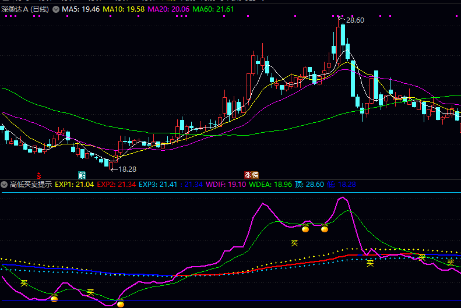461x308 pixels.
Task: Click the 高低买卖提示 indicator name
Action: (x=31, y=185)
